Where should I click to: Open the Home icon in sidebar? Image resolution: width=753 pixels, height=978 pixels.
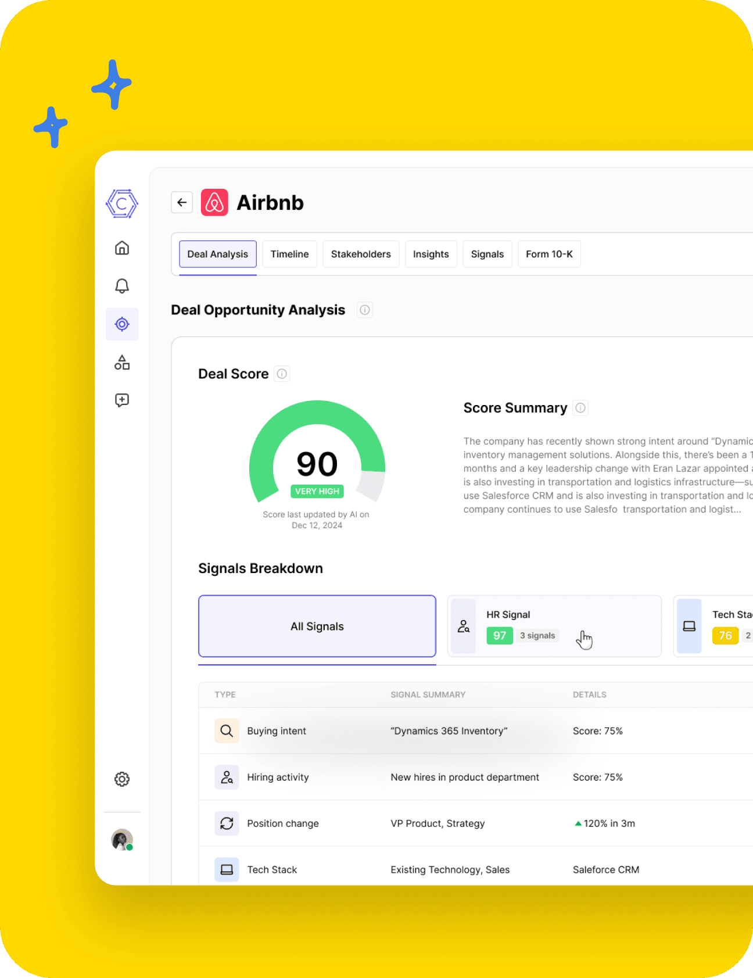pyautogui.click(x=122, y=248)
